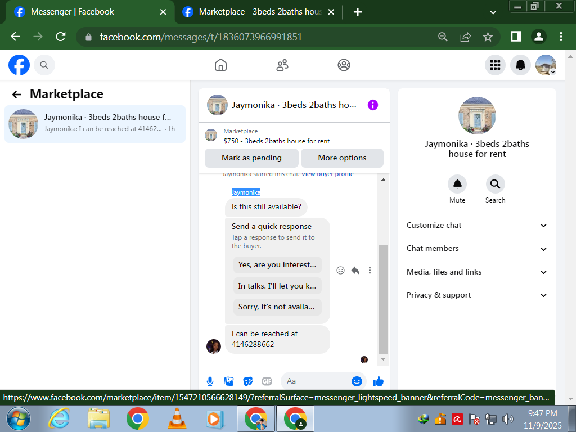Click the More options button
Viewport: 576px width, 432px height.
coord(342,158)
